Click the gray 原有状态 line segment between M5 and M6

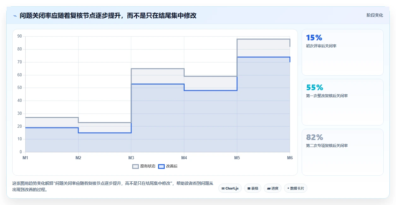pyautogui.click(x=263, y=39)
